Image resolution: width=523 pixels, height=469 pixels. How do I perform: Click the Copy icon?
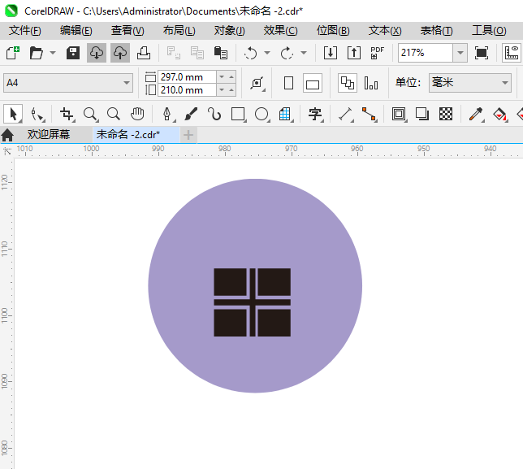[197, 53]
